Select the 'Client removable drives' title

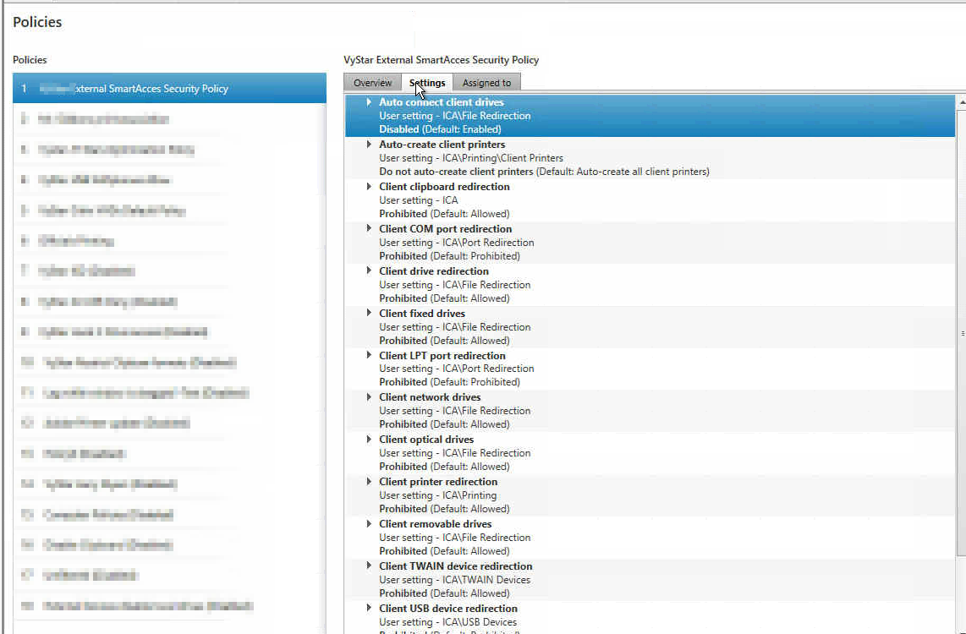click(x=435, y=524)
